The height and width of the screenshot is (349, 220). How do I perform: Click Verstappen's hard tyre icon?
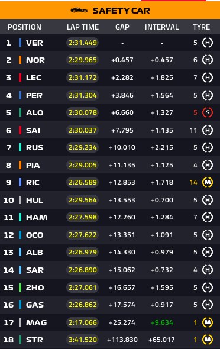[208, 43]
